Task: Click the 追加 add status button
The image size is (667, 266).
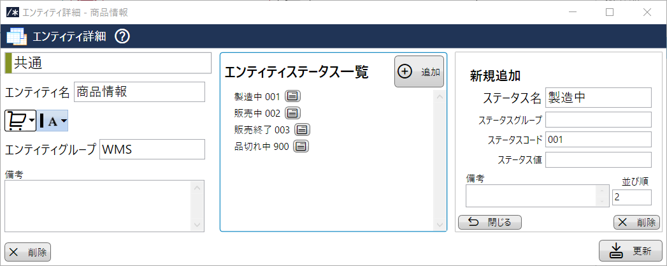Action: 419,72
